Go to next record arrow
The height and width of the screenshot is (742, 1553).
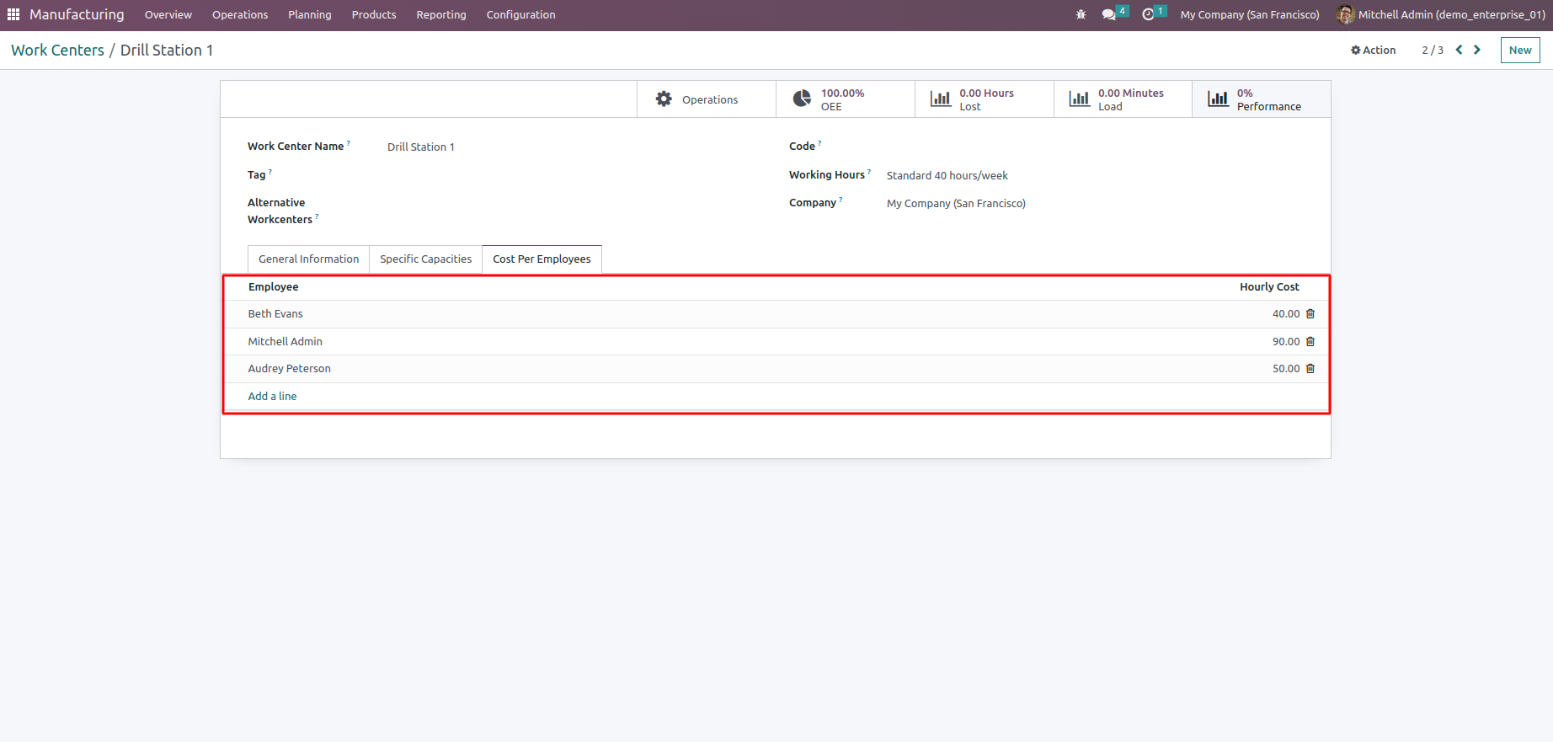coord(1477,50)
